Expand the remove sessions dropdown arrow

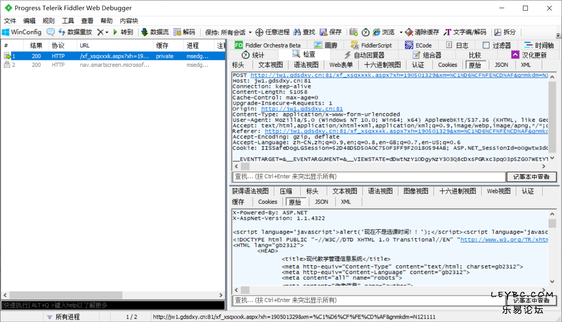pyautogui.click(x=107, y=32)
